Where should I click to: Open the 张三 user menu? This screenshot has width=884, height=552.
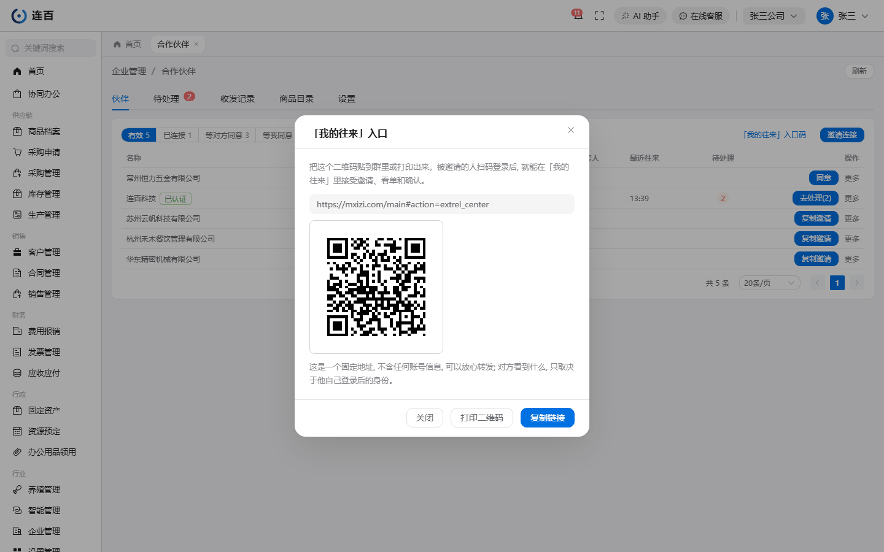coord(842,16)
